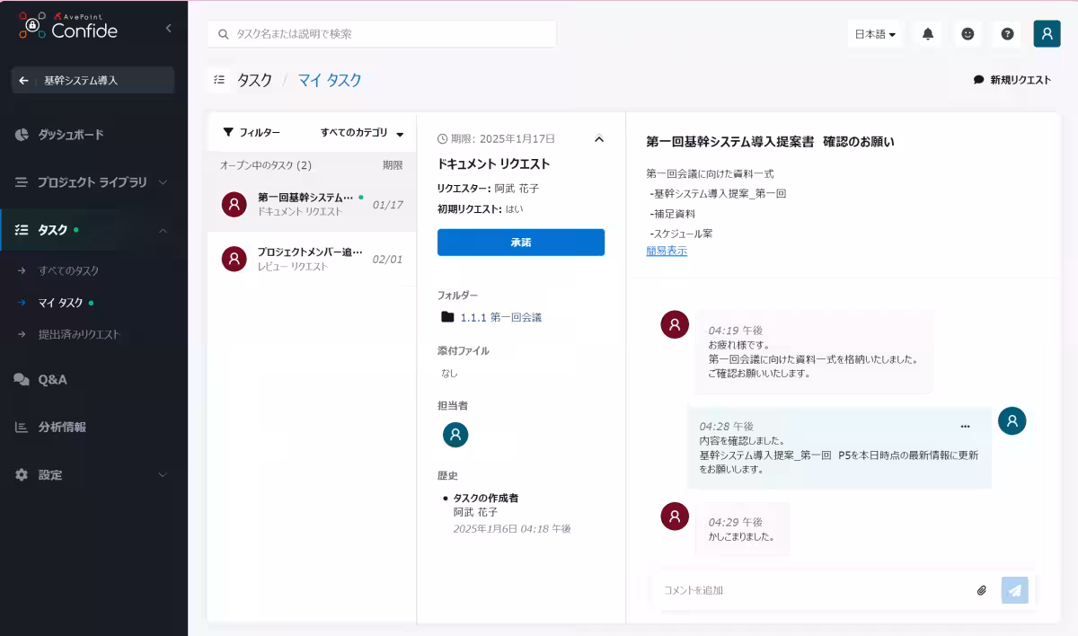Click the send comment icon
This screenshot has height=636, width=1078.
pyautogui.click(x=1015, y=590)
